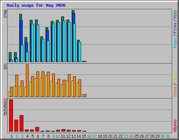The width and height of the screenshot is (179, 140).
Task: Click the red KBytes bar for day 6
Action: coord(37,129)
